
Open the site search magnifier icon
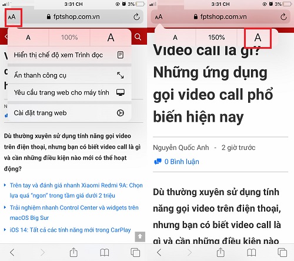138,37
